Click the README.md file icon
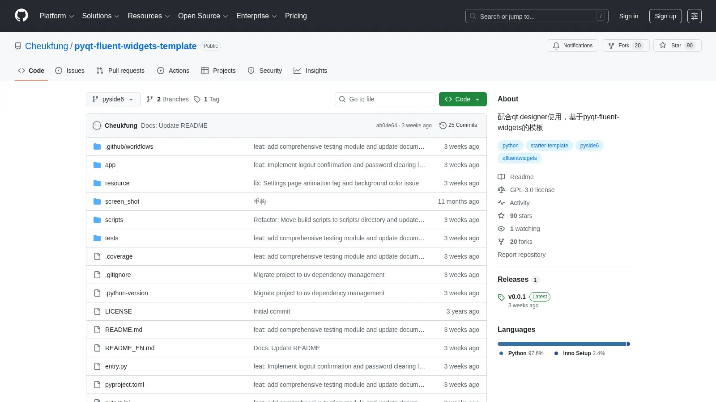 pos(97,330)
